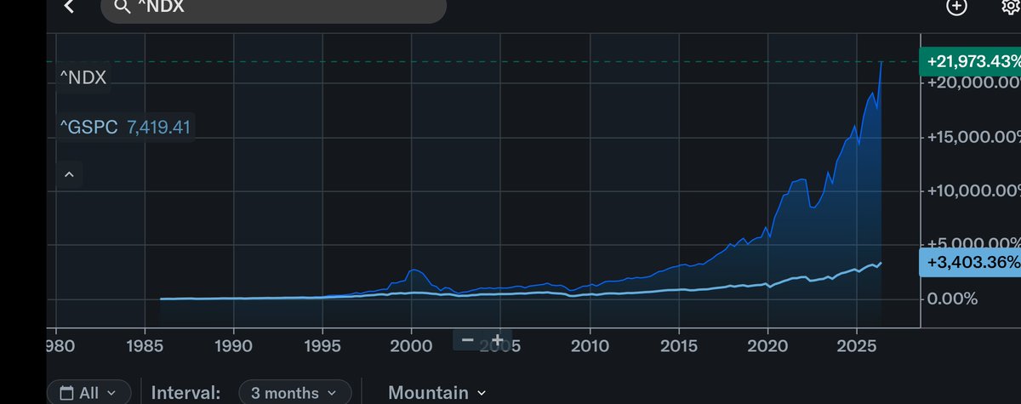Collapse the symbol legend chevron

click(69, 175)
